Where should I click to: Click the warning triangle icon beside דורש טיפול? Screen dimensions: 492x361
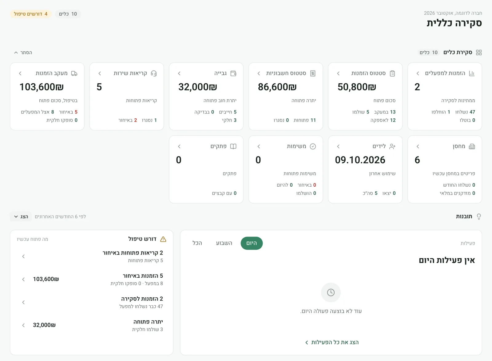163,239
